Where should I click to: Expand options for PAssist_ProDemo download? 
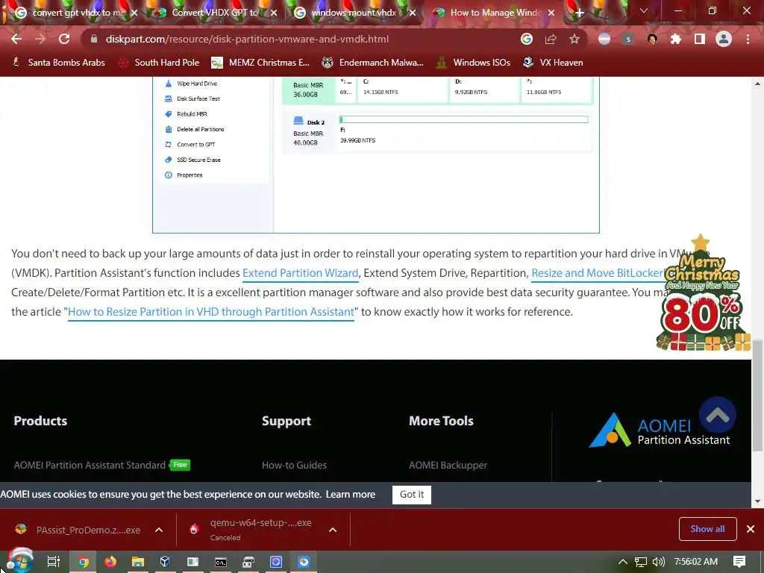159,530
